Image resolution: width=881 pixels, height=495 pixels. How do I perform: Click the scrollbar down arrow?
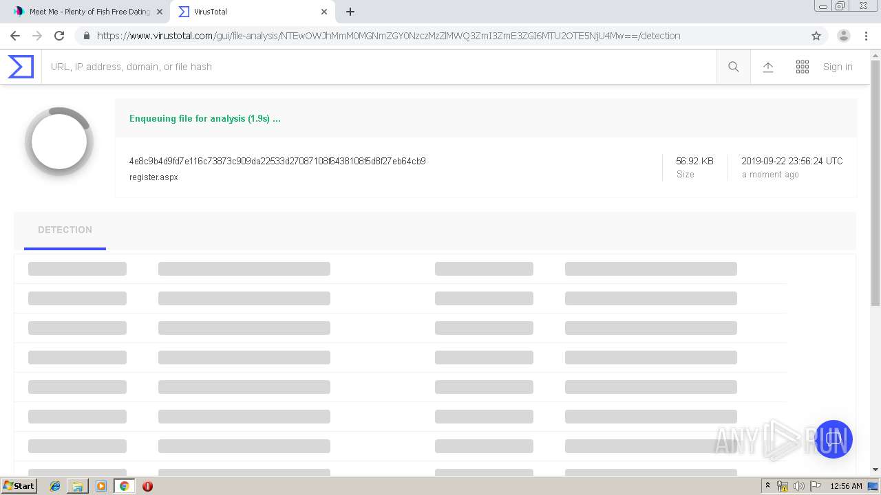pyautogui.click(x=875, y=470)
